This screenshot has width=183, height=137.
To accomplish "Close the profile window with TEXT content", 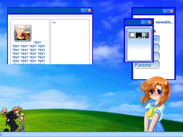I will click(x=89, y=10).
